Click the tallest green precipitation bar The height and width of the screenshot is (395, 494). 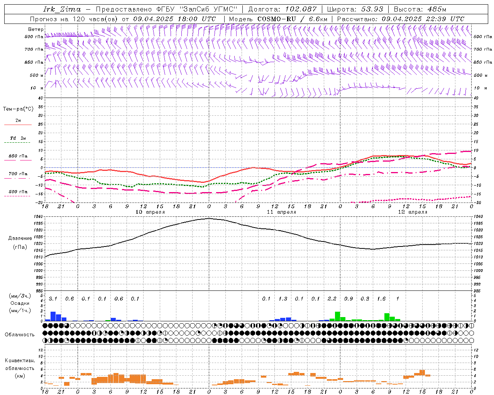coord(337,316)
